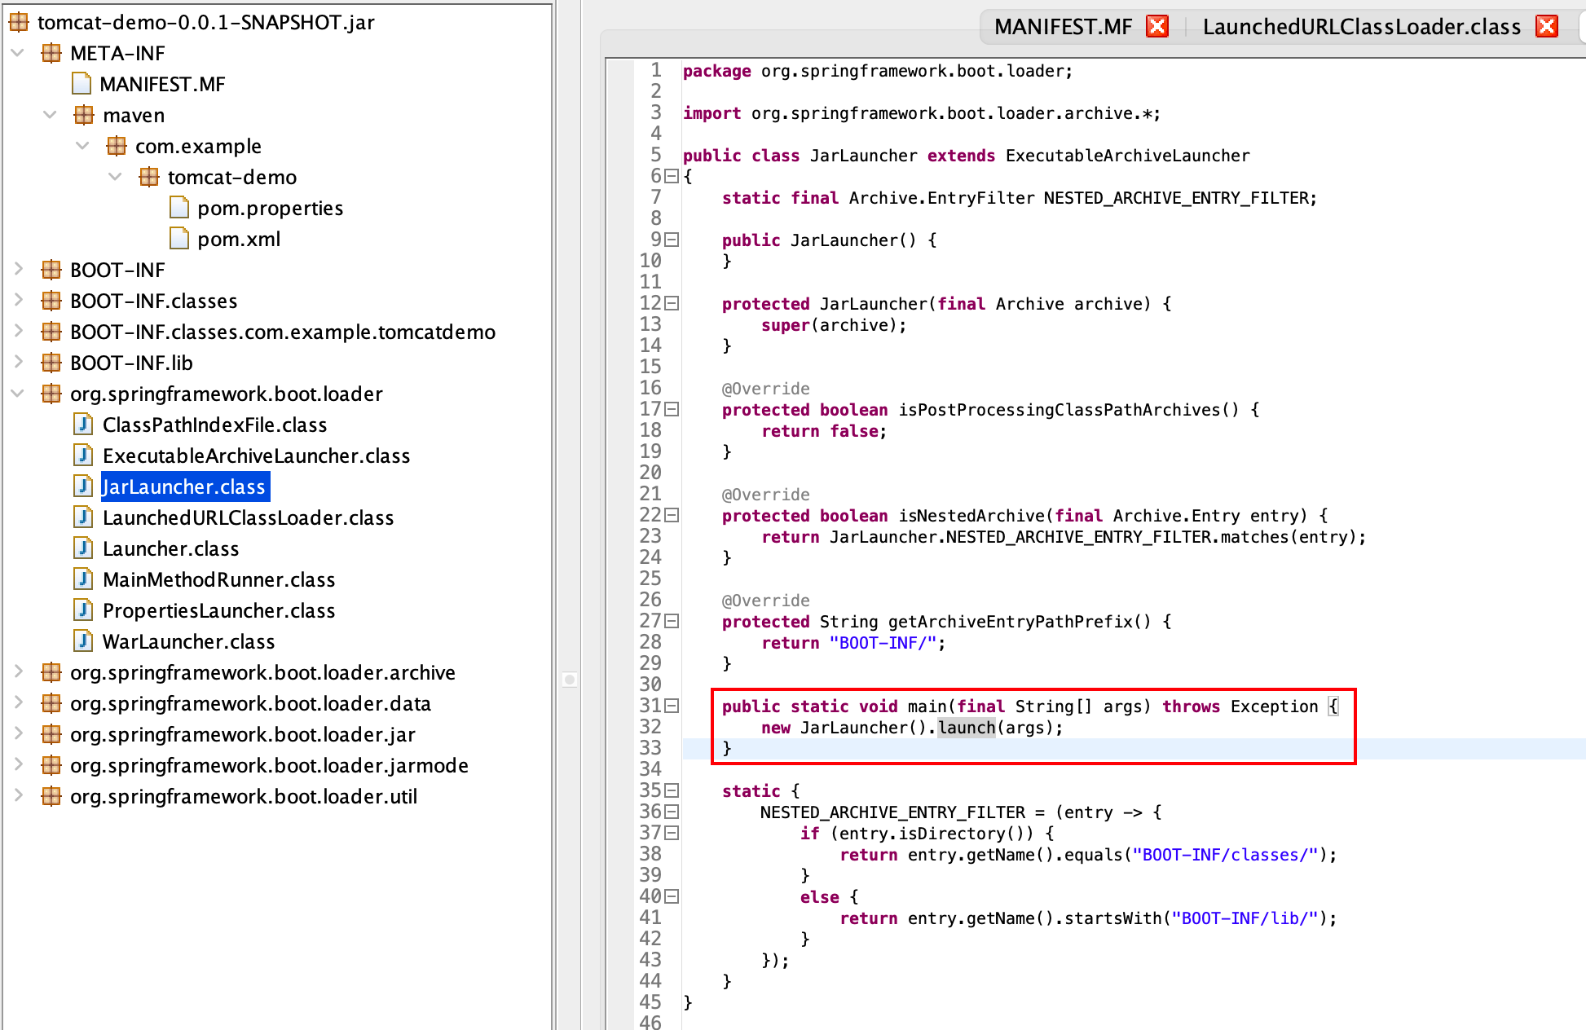Expand the BOOT-INF.classes tree node
This screenshot has height=1030, width=1586.
click(18, 300)
